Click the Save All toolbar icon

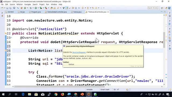tap(10, 8)
